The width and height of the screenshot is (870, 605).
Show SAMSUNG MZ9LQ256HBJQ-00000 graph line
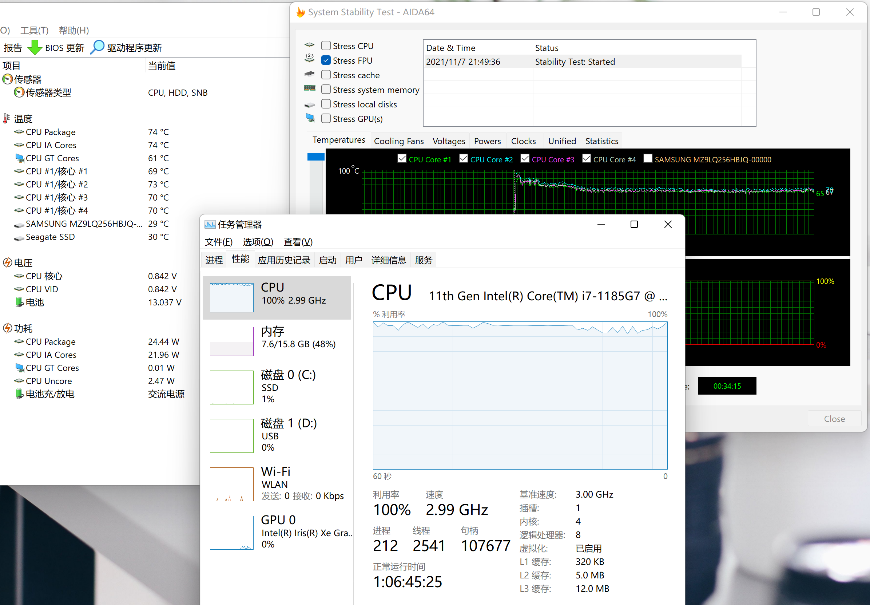coord(648,158)
